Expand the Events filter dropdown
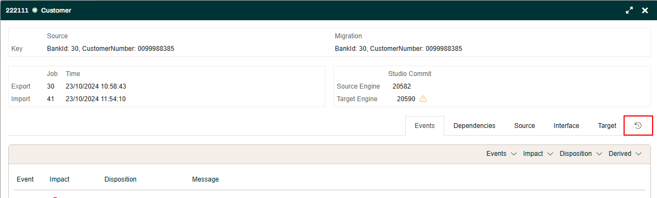Image resolution: width=657 pixels, height=198 pixels. coord(501,154)
